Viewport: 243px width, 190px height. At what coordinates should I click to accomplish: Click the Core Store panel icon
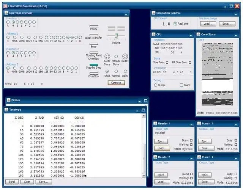pyautogui.click(x=198, y=35)
